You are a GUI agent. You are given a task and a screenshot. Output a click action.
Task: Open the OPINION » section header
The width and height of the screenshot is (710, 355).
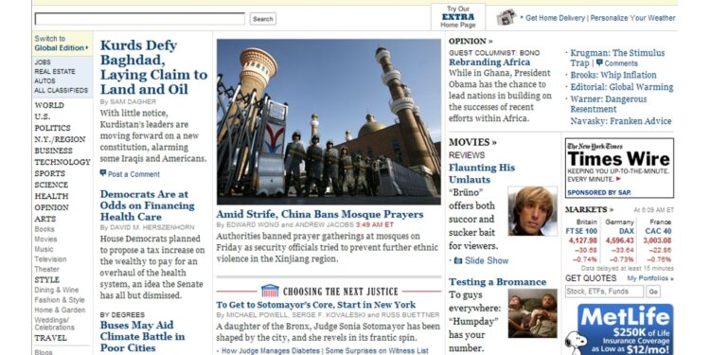coord(470,42)
